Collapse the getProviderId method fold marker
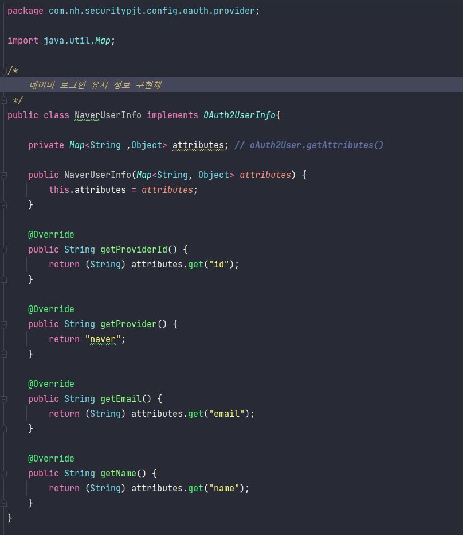This screenshot has height=535, width=463. pyautogui.click(x=4, y=250)
